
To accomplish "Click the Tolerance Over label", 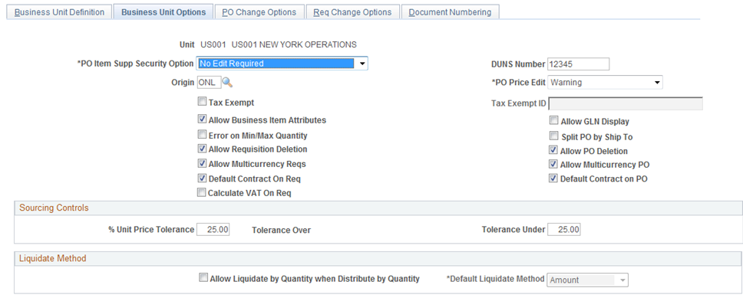I will pos(282,230).
